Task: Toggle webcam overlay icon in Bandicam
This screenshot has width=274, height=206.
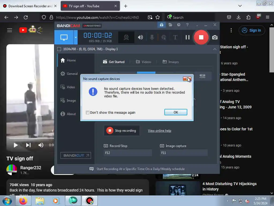Action: tap(126, 37)
